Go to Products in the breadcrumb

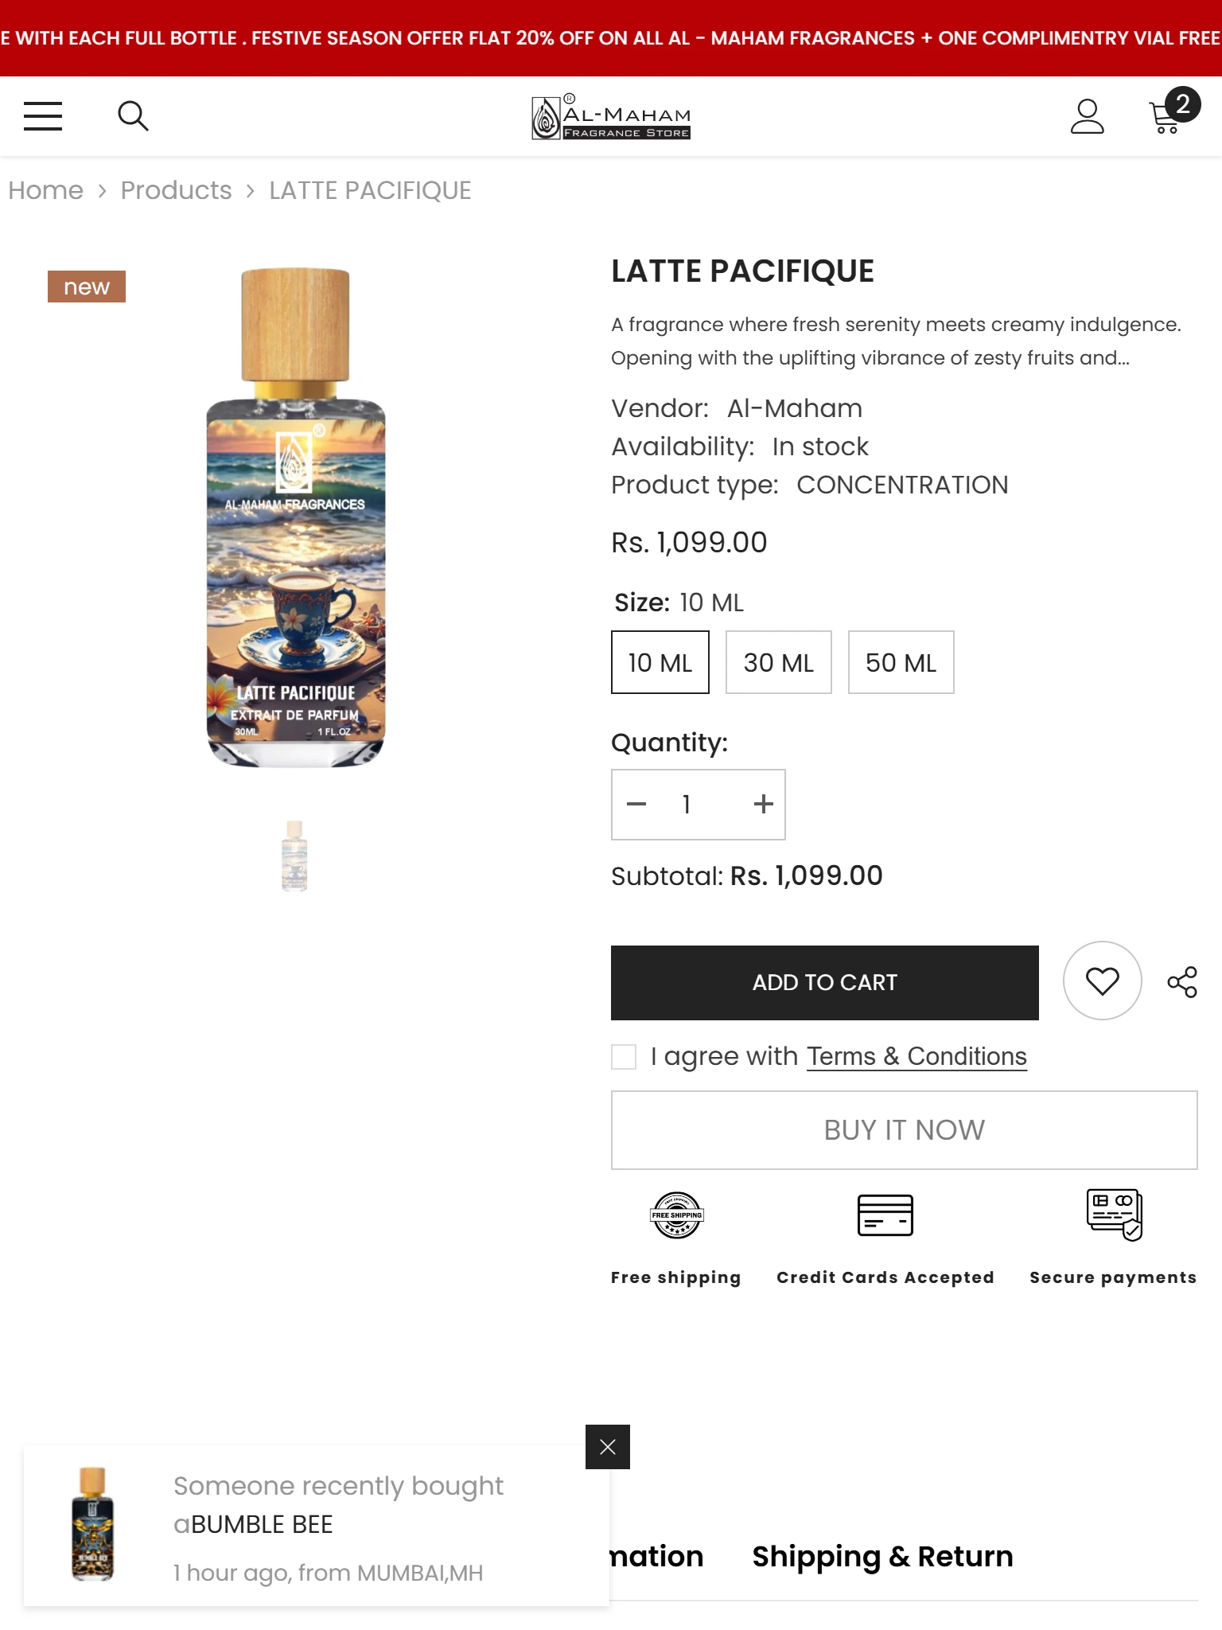coord(176,190)
